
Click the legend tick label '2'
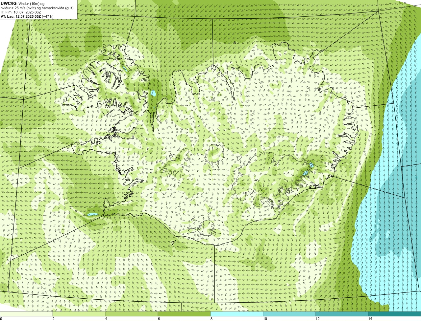(54, 319)
